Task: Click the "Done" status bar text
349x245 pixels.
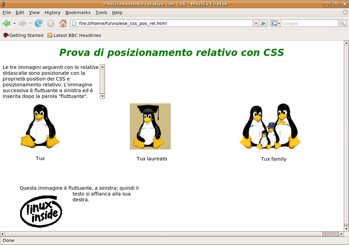Action: click(x=9, y=240)
